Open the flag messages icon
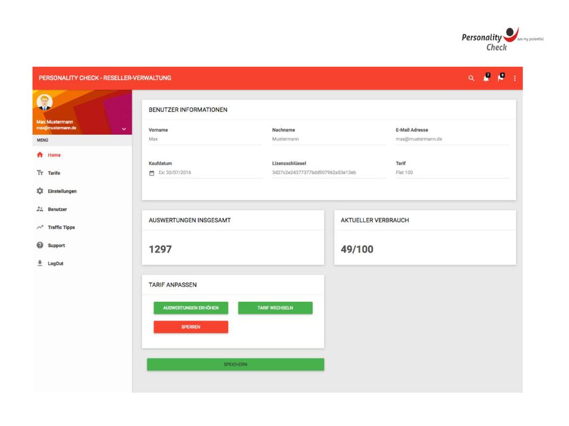The width and height of the screenshot is (569, 426). click(x=501, y=78)
